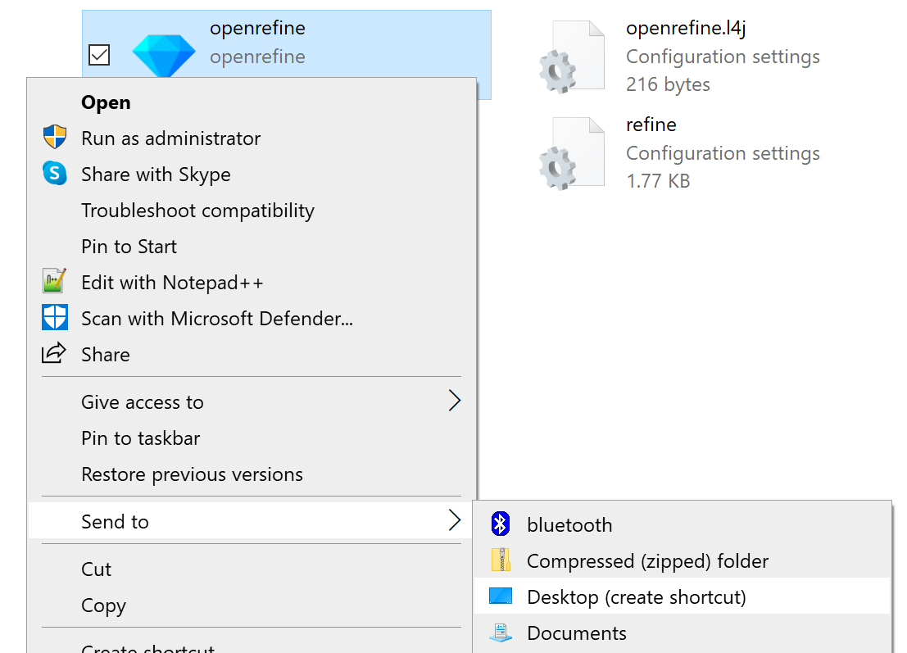Screen dimensions: 907x653
Task: Click the Documents icon in Send to submenu
Action: tap(501, 633)
